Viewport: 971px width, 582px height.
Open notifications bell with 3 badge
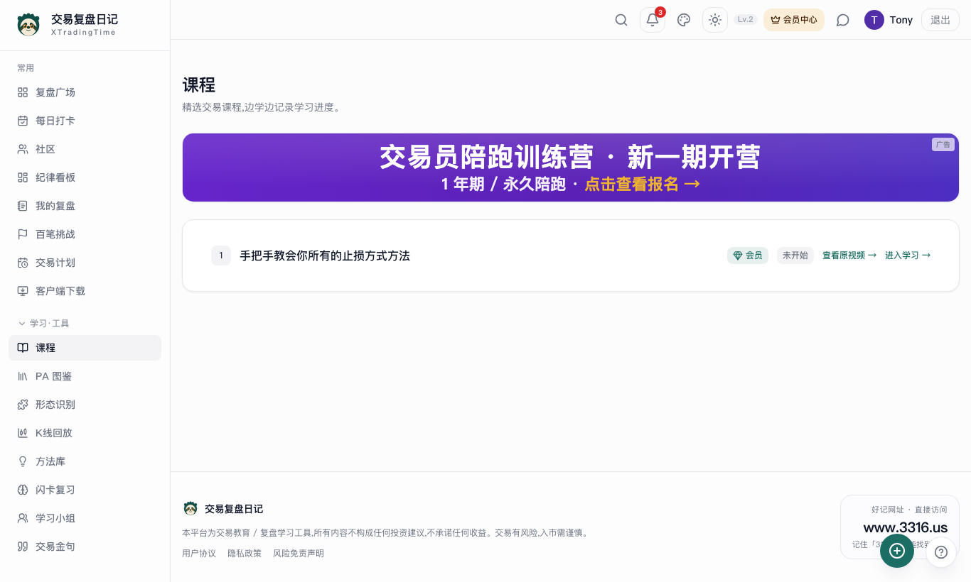tap(653, 20)
